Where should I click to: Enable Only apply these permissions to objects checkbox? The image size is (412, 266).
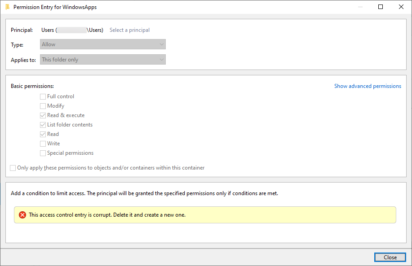coord(13,168)
